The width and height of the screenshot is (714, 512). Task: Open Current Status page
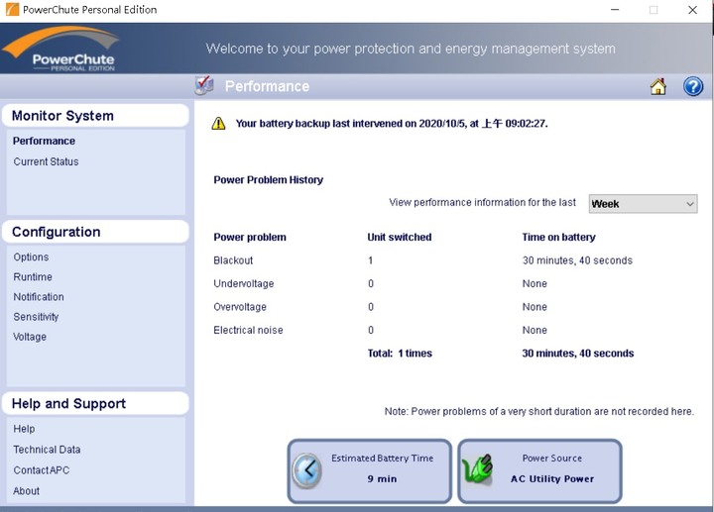click(x=46, y=161)
